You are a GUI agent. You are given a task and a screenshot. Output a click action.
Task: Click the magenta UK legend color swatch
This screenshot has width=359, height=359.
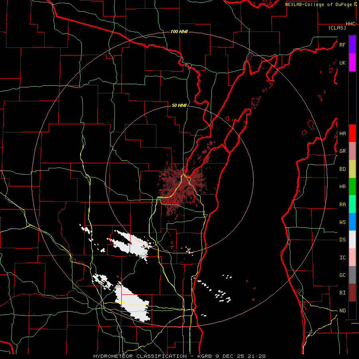(x=352, y=63)
